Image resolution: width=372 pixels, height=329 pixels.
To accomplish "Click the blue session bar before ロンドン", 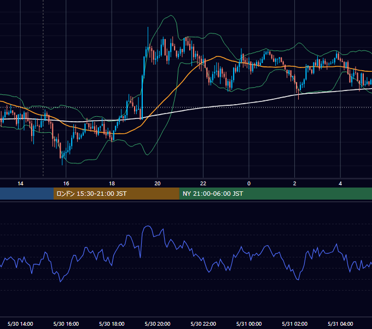I will [x=27, y=194].
